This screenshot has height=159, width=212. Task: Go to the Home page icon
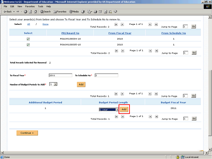tap(35, 12)
